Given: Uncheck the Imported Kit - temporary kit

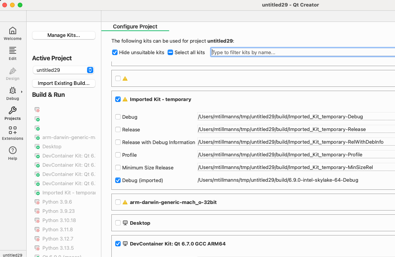Looking at the screenshot, I should tap(118, 99).
